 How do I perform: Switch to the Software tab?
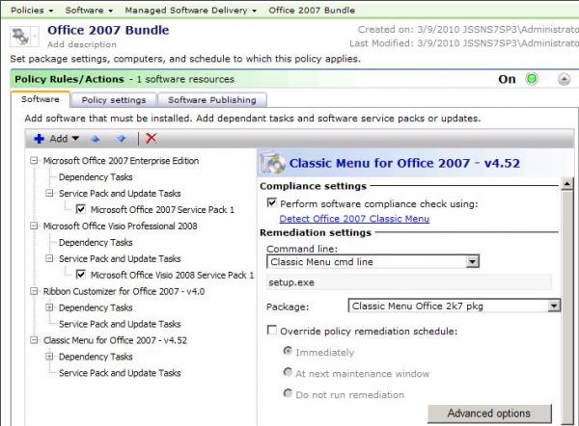[41, 99]
